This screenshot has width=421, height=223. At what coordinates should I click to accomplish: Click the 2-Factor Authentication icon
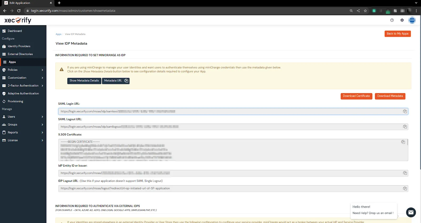4,86
